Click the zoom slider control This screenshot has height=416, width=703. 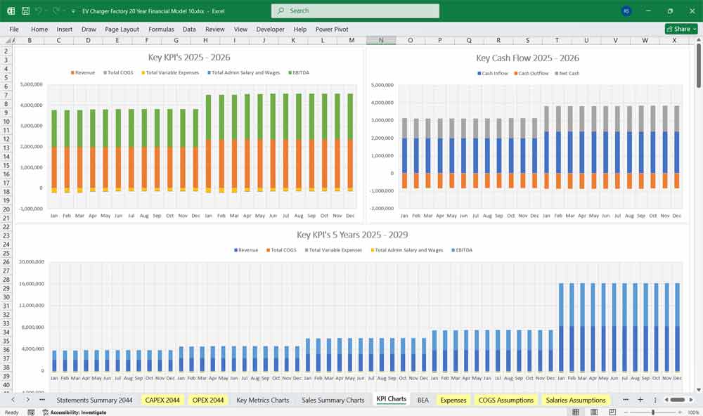[x=653, y=410]
